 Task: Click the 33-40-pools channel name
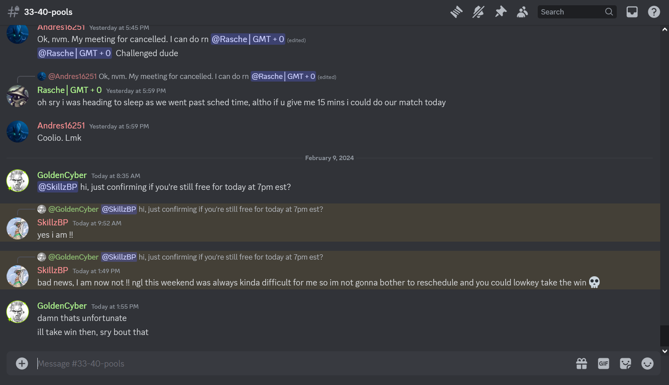point(48,12)
